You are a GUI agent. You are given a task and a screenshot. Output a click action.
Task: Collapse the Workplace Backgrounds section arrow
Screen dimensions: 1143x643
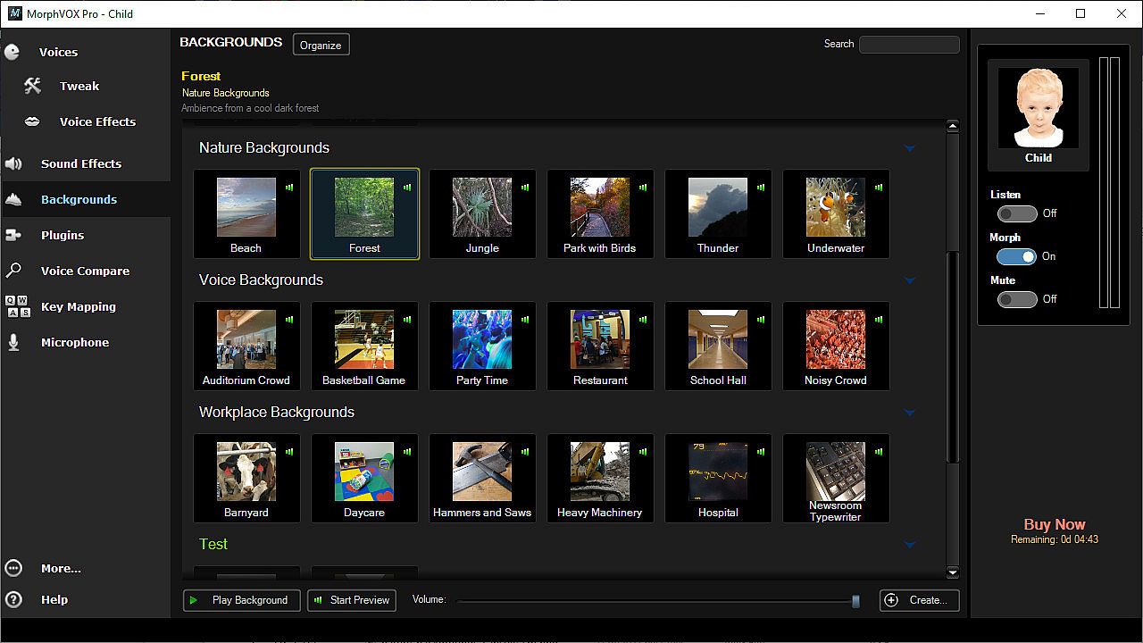coord(909,413)
